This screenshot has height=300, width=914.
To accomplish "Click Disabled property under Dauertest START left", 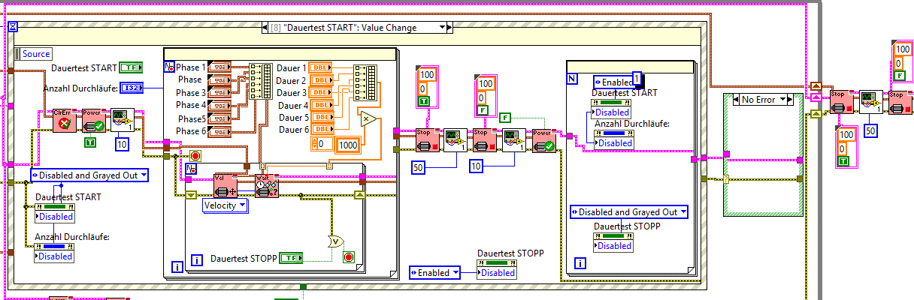I will pyautogui.click(x=55, y=217).
